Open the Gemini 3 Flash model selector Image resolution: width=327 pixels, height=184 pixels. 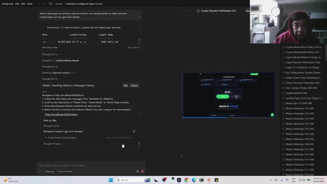pos(64,171)
